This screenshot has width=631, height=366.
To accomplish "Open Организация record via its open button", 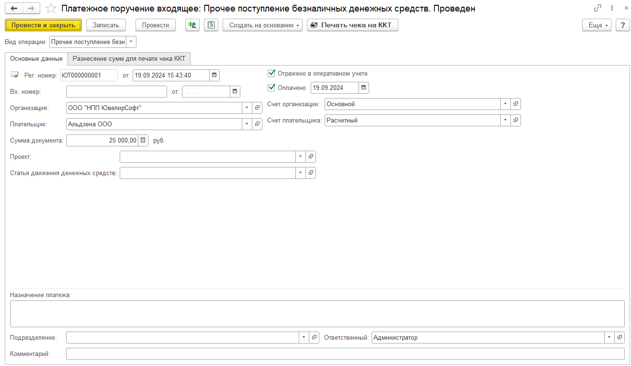I will [x=257, y=108].
